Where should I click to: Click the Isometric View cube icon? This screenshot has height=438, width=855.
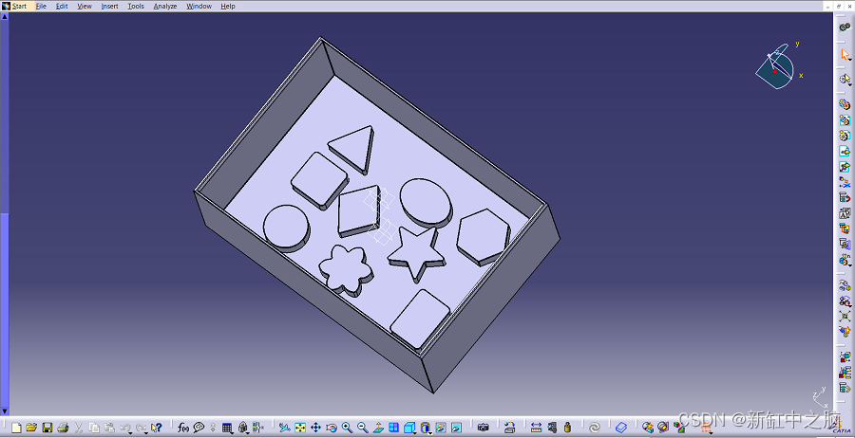click(408, 428)
